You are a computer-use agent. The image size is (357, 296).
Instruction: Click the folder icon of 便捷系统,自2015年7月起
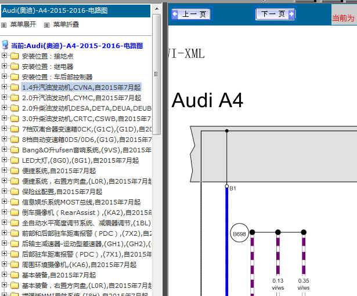[15, 171]
